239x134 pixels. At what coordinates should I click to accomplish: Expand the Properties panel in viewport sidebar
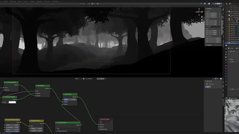(206, 45)
